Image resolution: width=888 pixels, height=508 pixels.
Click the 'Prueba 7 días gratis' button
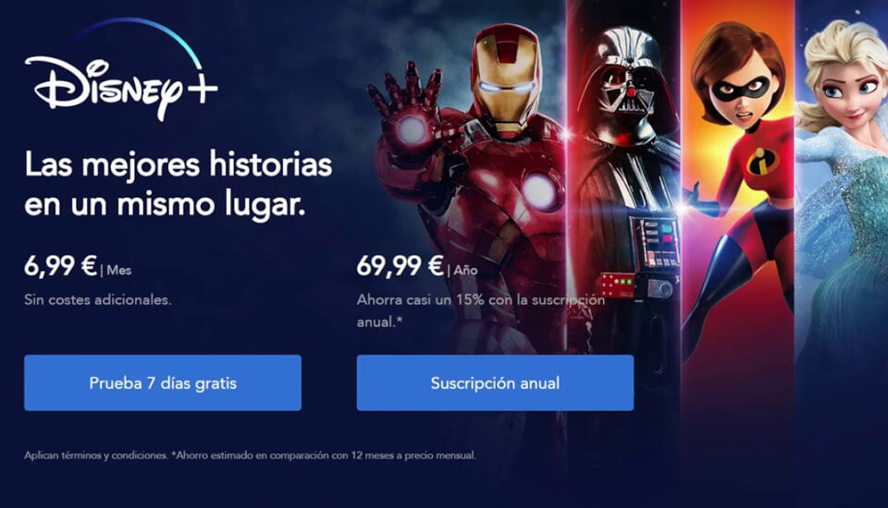[163, 383]
